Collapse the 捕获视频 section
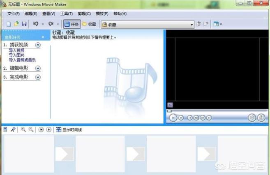This screenshot has height=175, width=270. [38, 45]
